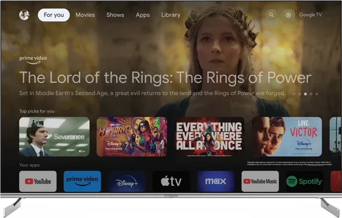
Task: Open the YouTube Music app tile
Action: click(260, 181)
